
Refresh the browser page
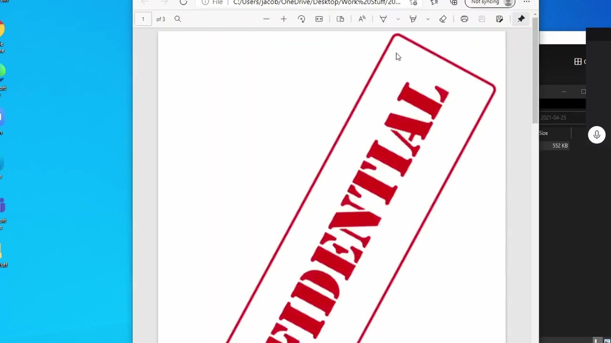[183, 2]
